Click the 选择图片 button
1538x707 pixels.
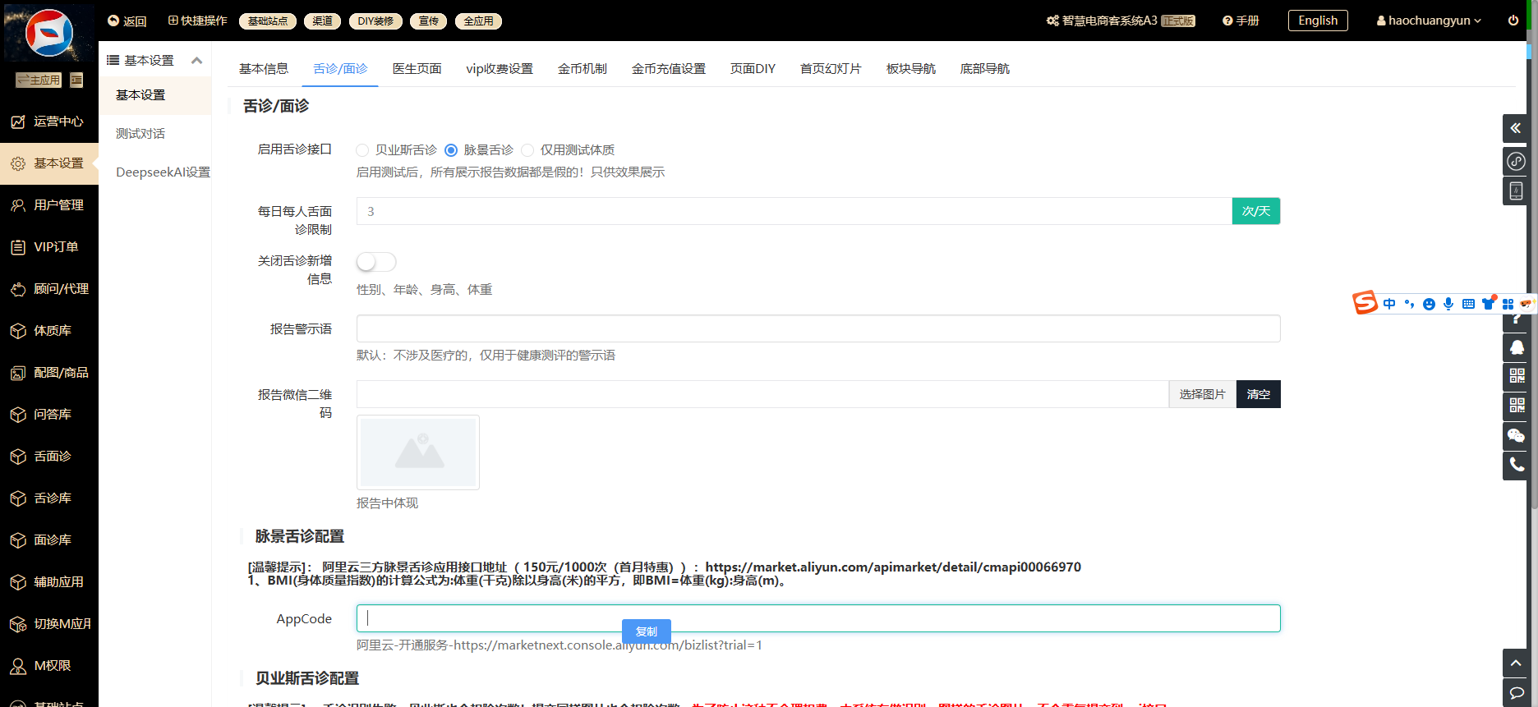1202,394
